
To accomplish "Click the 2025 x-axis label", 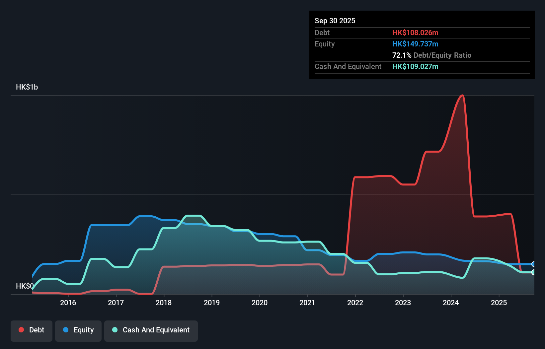I will [x=499, y=303].
